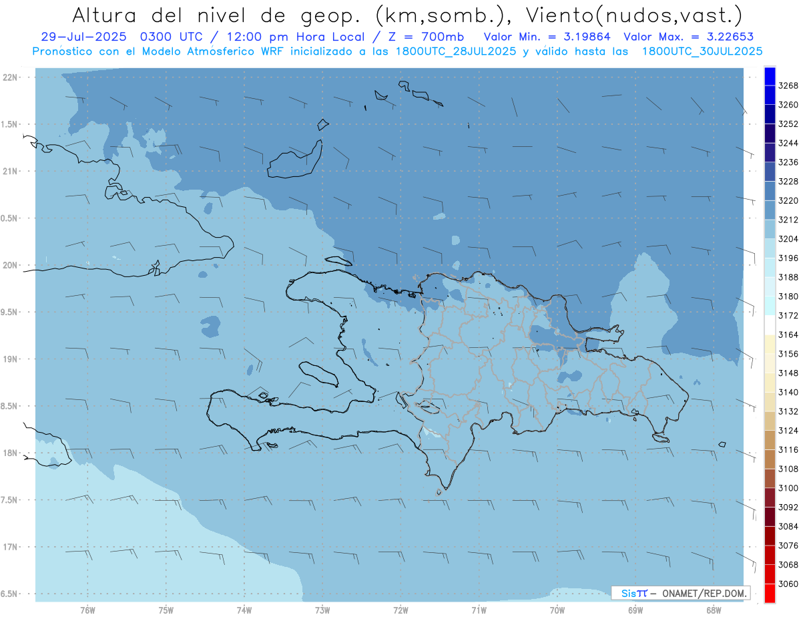Viewport: 801px width, 619px height.
Task: Click the '74W' longitude axis label
Action: point(244,610)
